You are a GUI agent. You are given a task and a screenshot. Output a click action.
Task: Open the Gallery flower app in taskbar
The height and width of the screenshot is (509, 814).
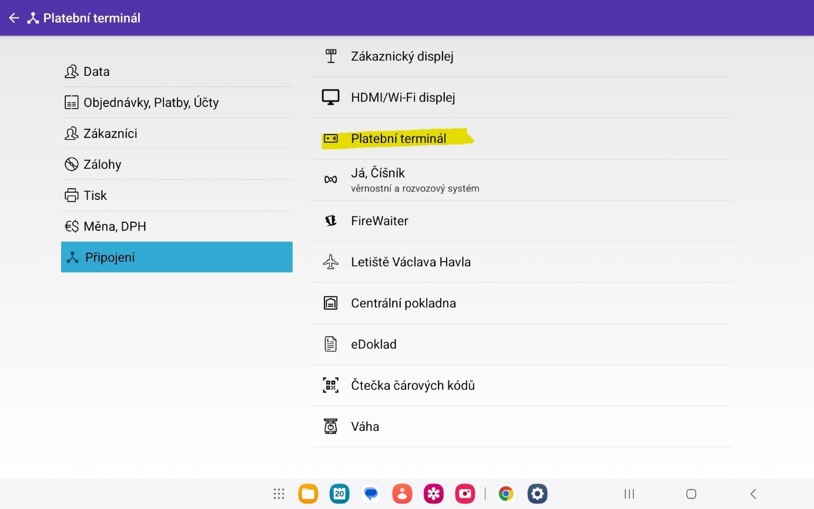coord(434,494)
